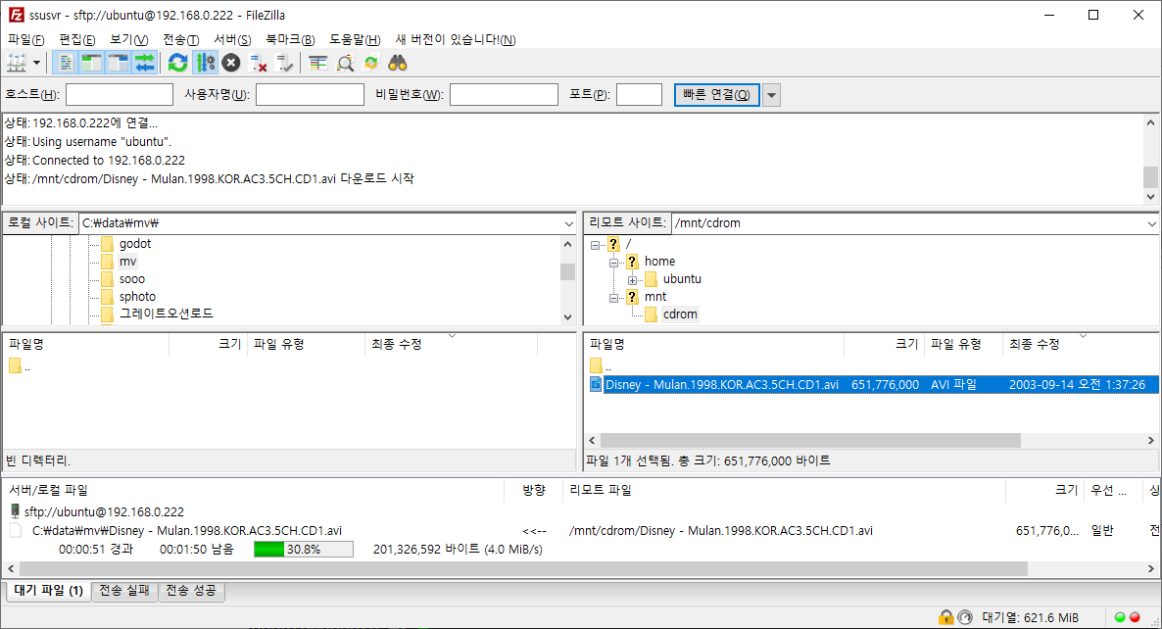
Task: Refresh the file and folder lists
Action: point(178,63)
